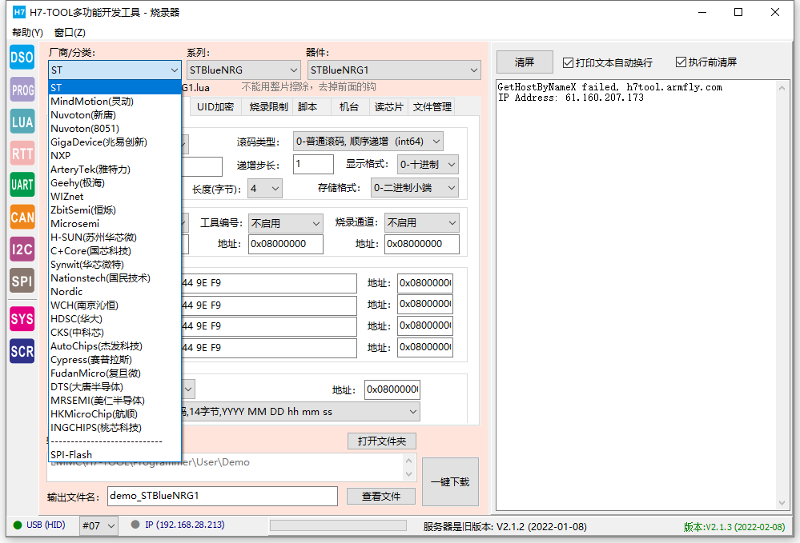Click the IP (192.168.28.213) status
The image size is (800, 543).
coord(178,525)
